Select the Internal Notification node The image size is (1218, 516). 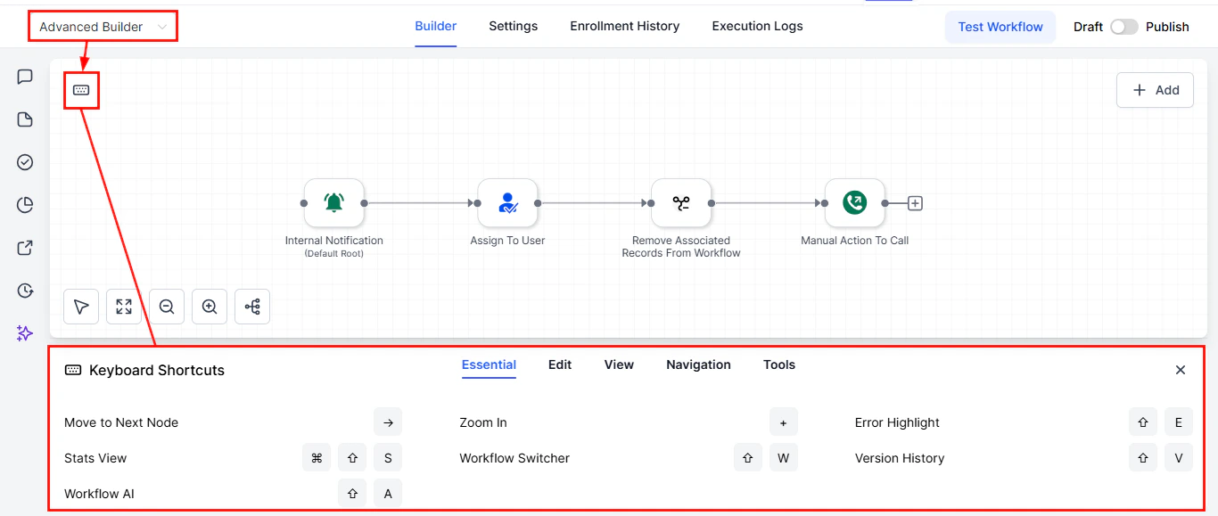[334, 203]
